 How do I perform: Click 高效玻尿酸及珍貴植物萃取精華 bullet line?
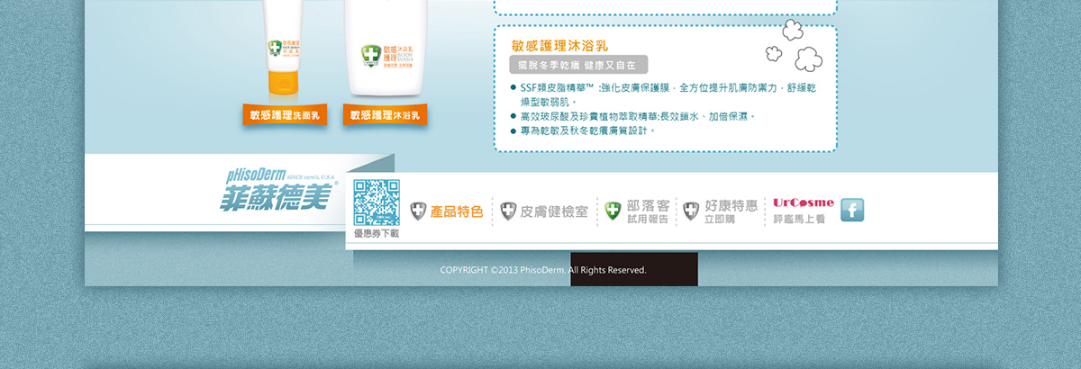click(x=632, y=116)
